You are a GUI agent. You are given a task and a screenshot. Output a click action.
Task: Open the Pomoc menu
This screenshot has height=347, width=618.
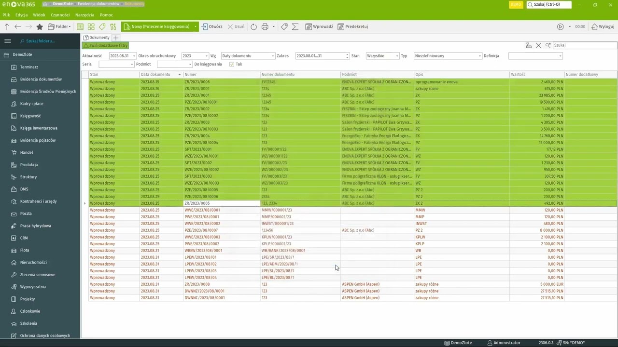coord(106,15)
